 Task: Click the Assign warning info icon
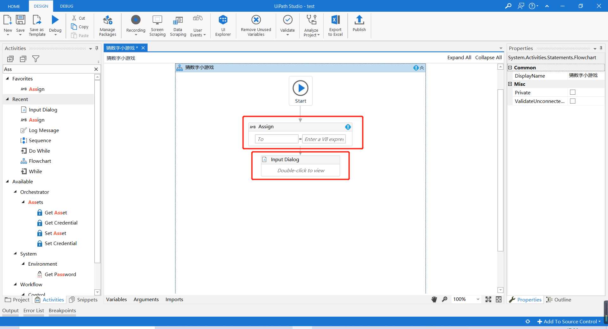pos(348,127)
